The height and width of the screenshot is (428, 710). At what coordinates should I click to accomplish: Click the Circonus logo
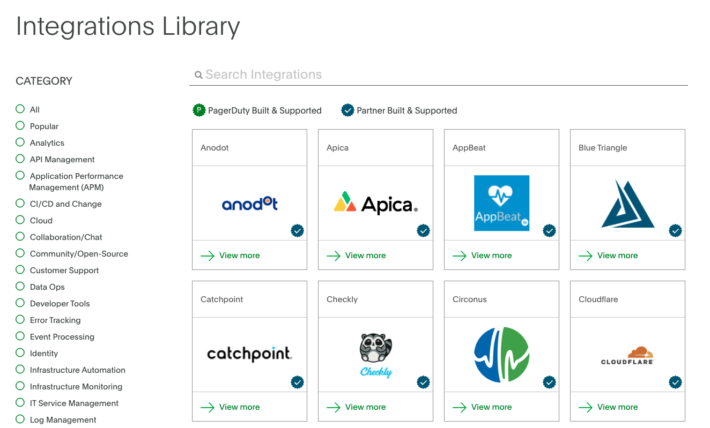(501, 354)
